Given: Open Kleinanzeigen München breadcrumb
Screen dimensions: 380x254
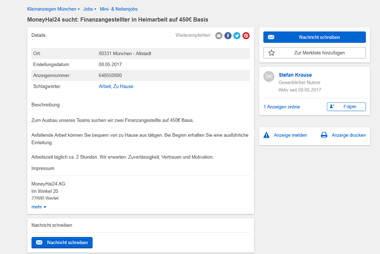Looking at the screenshot, I should (x=51, y=9).
